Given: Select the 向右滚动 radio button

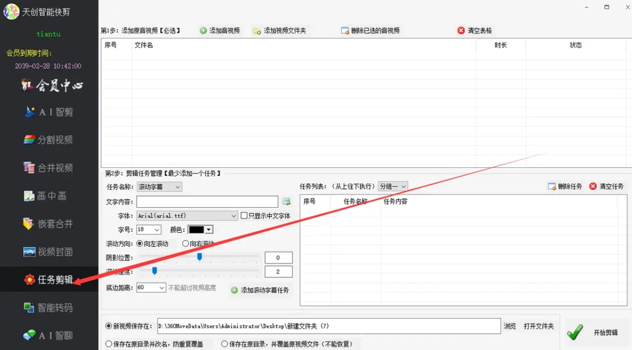Looking at the screenshot, I should tap(186, 244).
